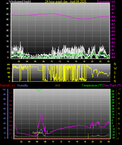Click the yellow sunset marker line near 19
122x145 pixels.
coord(88,136)
